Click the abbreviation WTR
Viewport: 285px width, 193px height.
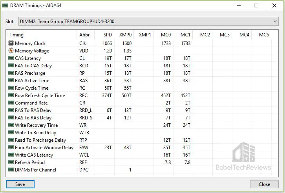coord(84,132)
